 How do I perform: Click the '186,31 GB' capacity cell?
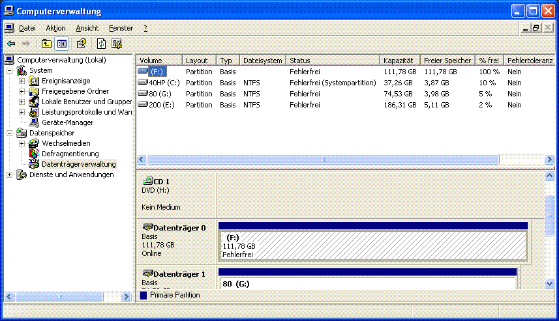[x=400, y=105]
